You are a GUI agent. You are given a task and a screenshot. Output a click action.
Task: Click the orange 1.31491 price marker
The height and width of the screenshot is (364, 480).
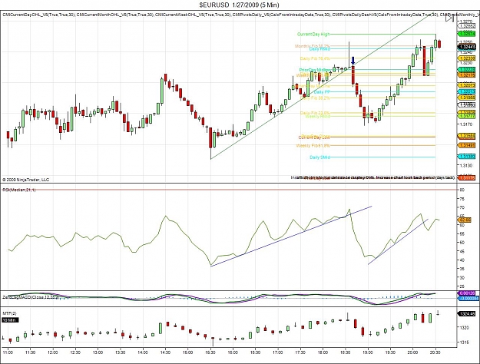coord(466,145)
